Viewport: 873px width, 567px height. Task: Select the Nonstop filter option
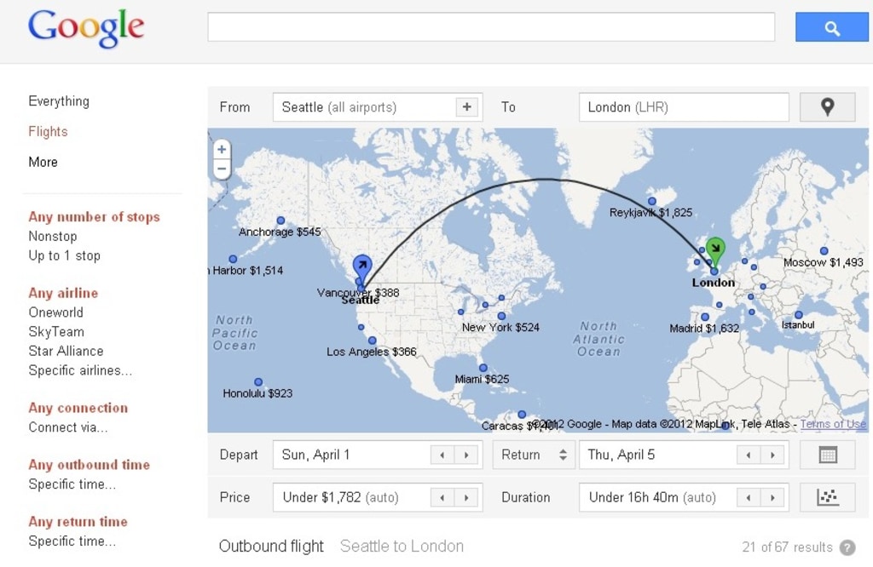pos(53,236)
